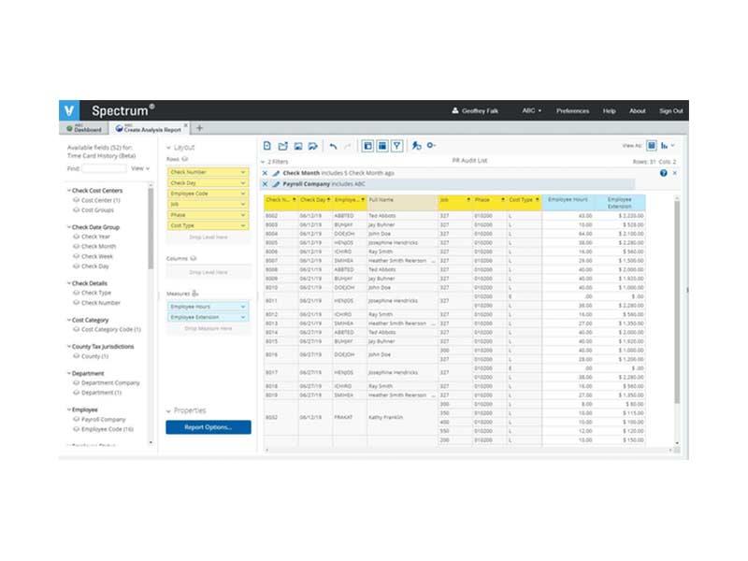The image size is (748, 561).
Task: Switch to the Dashboard tab
Action: (84, 129)
